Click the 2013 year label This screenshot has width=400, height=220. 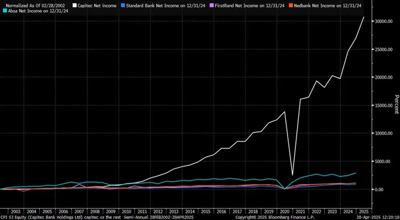coord(174,211)
